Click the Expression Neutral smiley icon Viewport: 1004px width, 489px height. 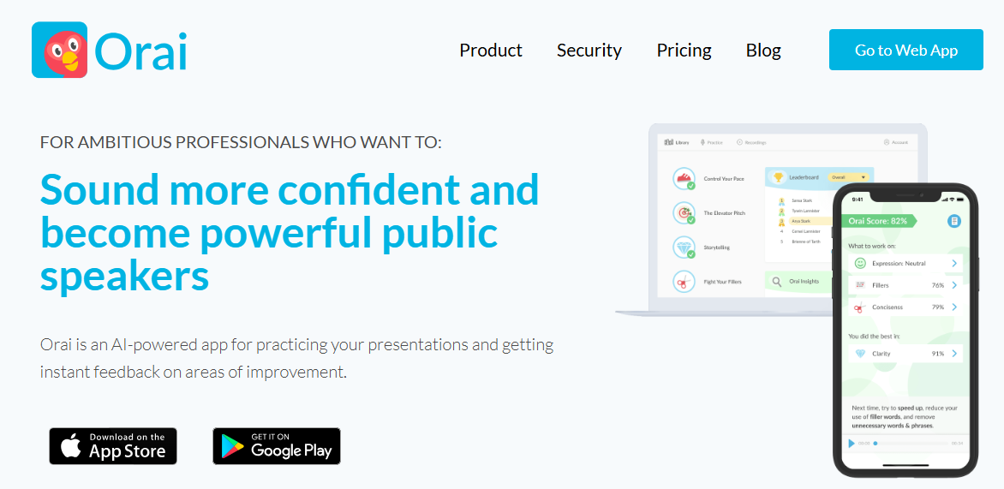click(x=860, y=264)
